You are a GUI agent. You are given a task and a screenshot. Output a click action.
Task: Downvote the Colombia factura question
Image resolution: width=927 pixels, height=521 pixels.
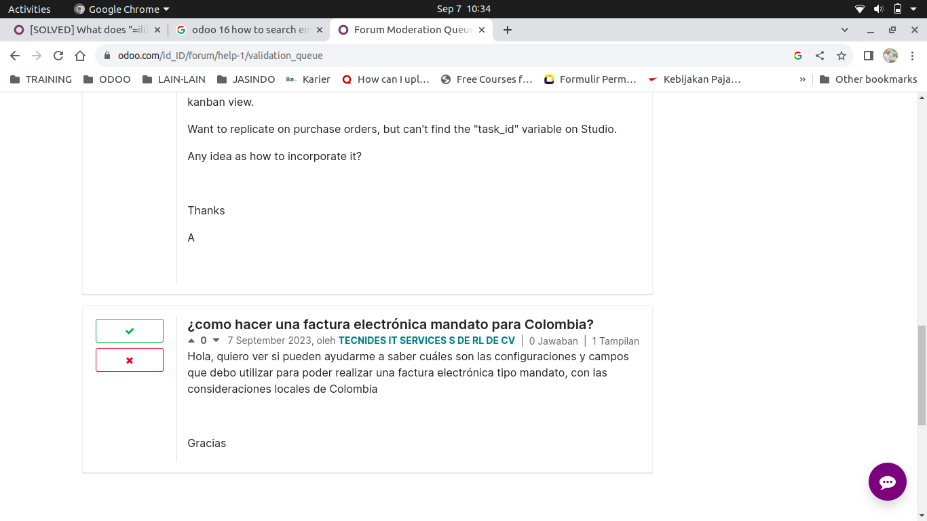[x=216, y=341]
